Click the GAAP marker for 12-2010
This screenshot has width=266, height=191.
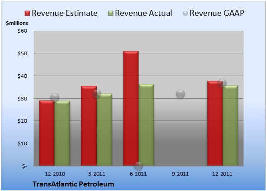(55, 98)
